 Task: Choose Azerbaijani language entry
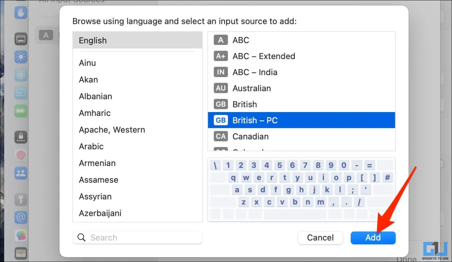click(137, 213)
